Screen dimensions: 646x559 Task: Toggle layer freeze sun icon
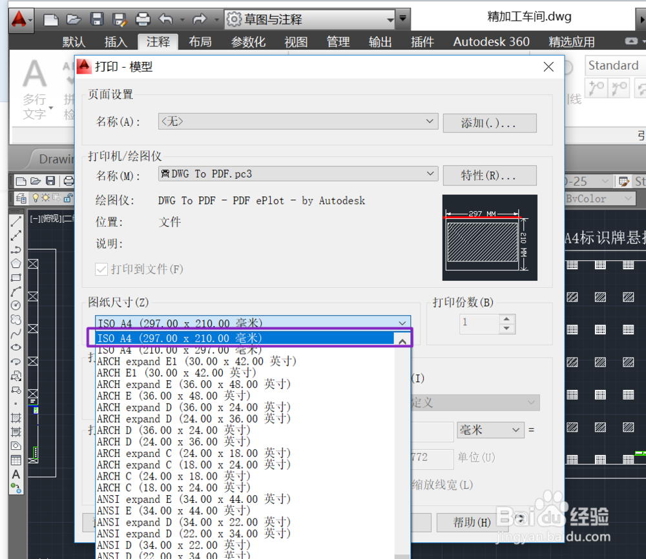coord(45,198)
